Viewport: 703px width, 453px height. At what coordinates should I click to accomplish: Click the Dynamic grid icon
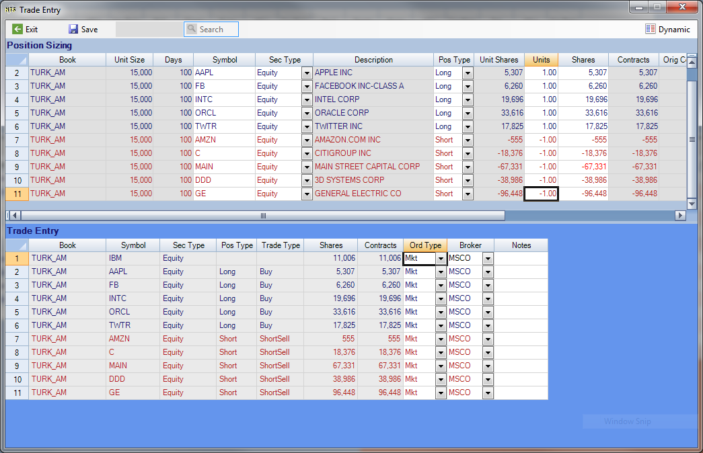coord(650,29)
